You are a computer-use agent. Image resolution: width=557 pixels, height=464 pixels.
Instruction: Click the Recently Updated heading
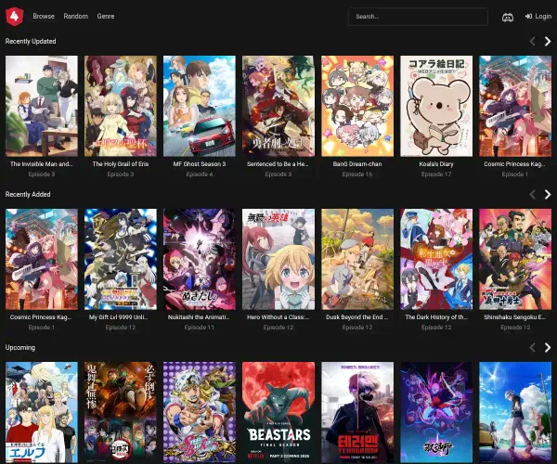(31, 41)
